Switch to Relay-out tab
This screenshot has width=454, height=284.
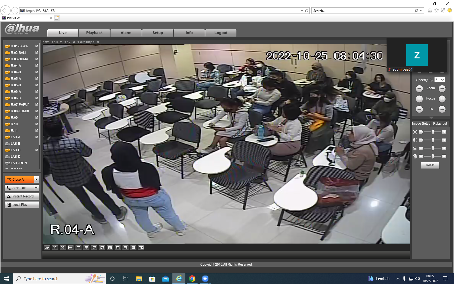[440, 124]
